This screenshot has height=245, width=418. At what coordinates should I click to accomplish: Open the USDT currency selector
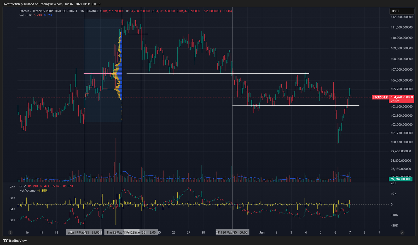402,11
